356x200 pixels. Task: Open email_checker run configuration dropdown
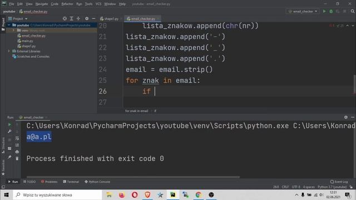pos(303,11)
